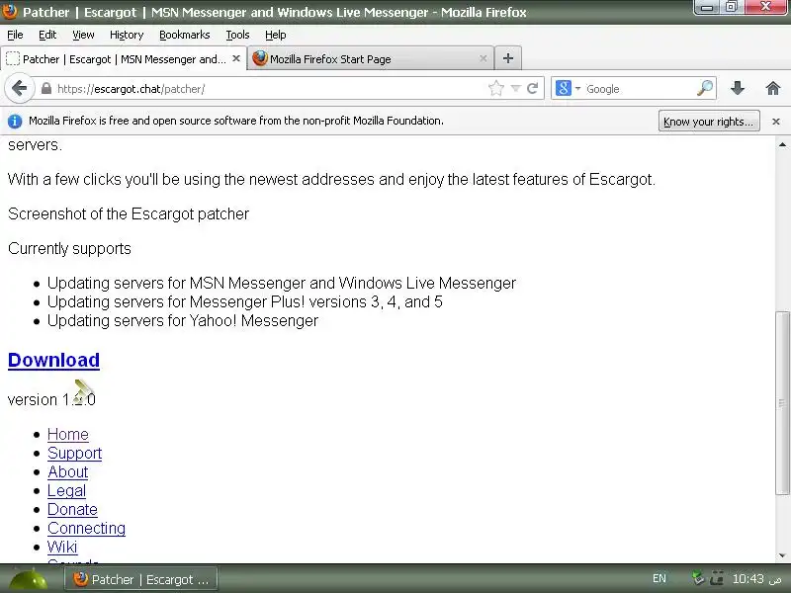Screen dimensions: 791x593
Task: Click 'Updating servers for Yahoo! Messenger' text
Action: tap(183, 320)
